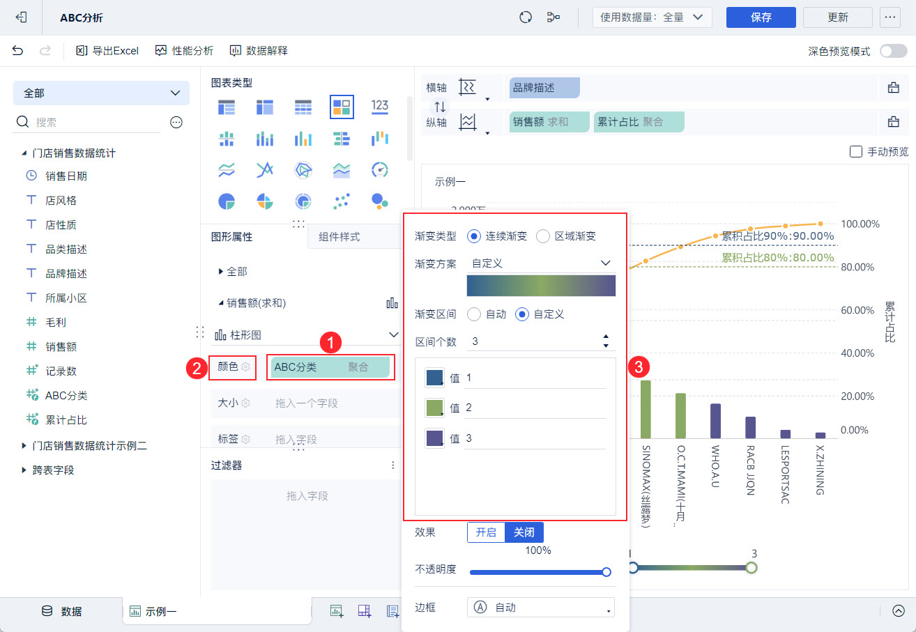
Task: Select the butterfly comparison bar chart type
Action: coord(342,138)
